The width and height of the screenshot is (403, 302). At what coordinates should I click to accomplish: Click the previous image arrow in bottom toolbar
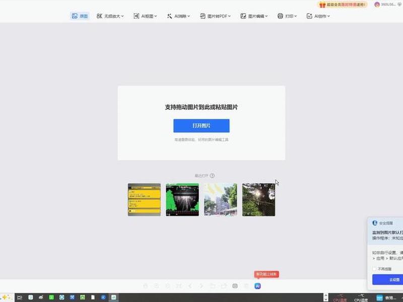(190, 286)
